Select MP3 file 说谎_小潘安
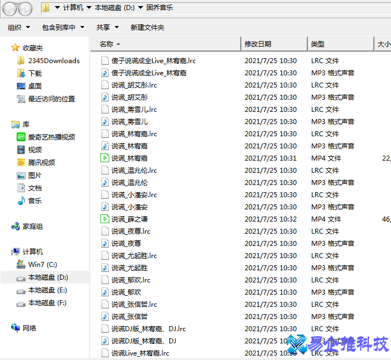This screenshot has height=360, width=391. [x=129, y=207]
